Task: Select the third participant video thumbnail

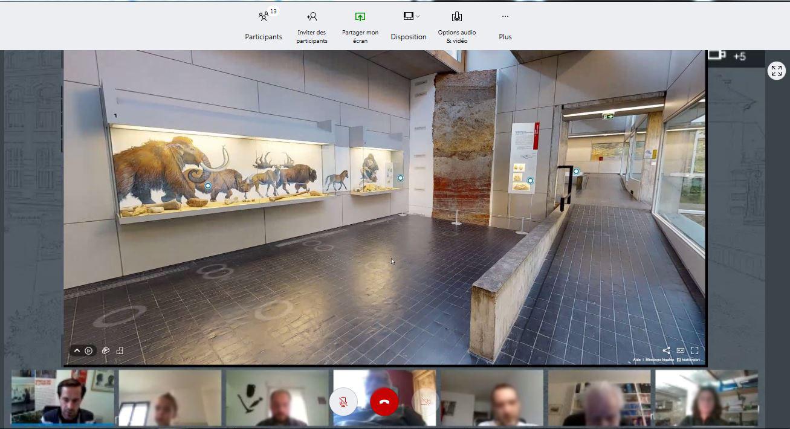Action: (277, 398)
